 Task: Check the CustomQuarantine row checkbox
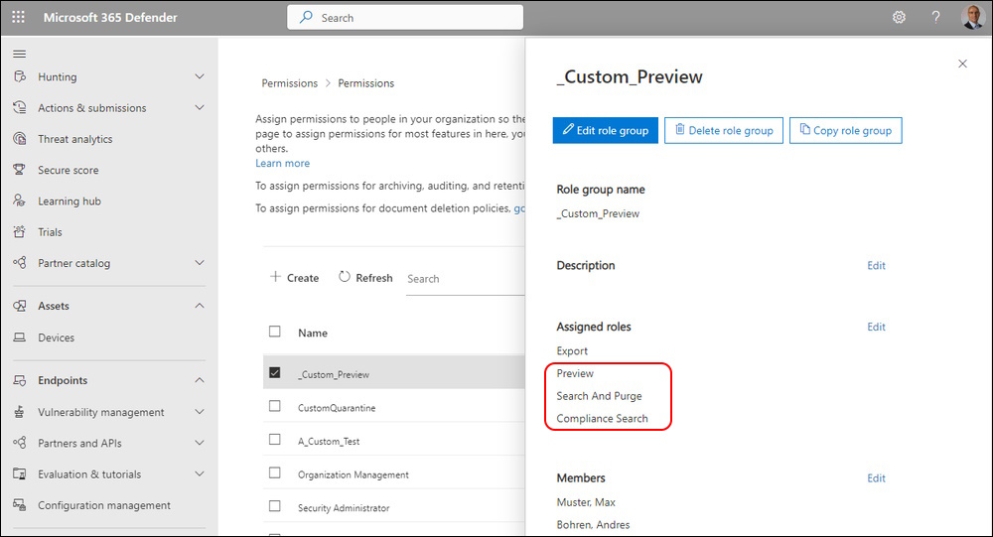(275, 406)
